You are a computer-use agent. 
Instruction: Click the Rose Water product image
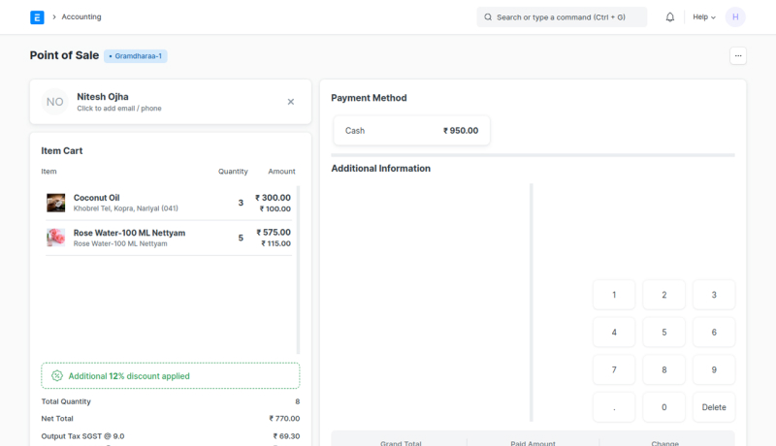[56, 238]
